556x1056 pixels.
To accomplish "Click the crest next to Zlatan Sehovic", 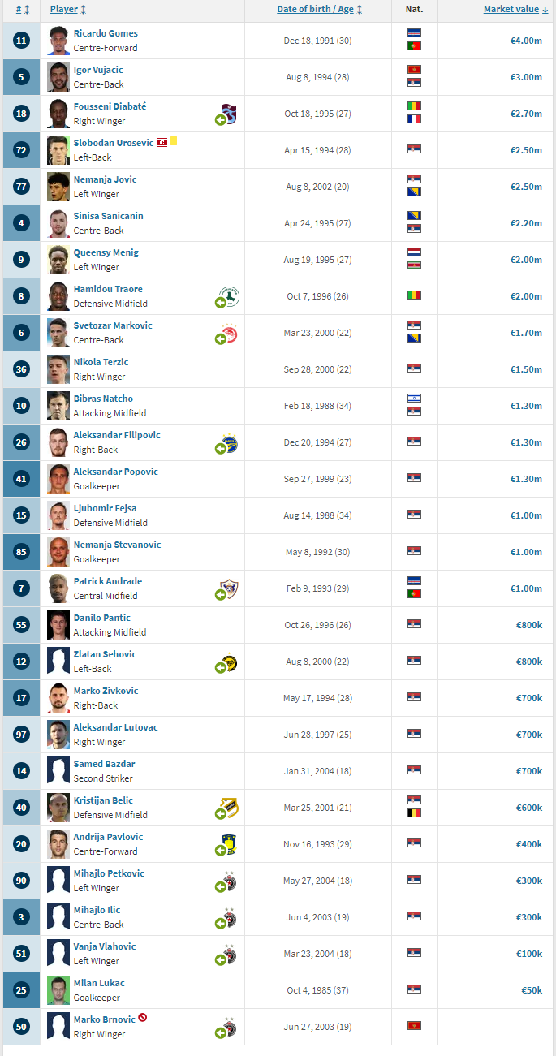I will coord(230,662).
